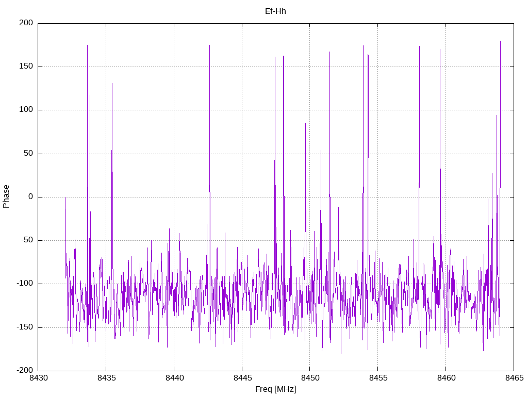
Task: Click the x-axis tick label 8440
Action: 174,378
